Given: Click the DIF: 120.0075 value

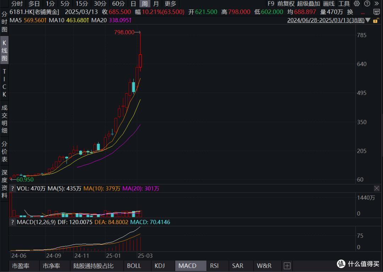Looking at the screenshot, I should tap(75, 222).
